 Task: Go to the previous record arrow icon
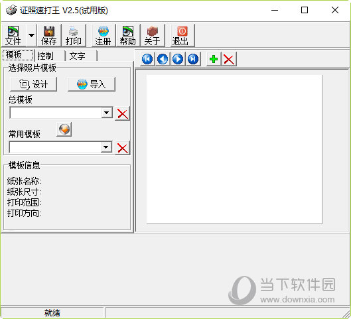[163, 59]
